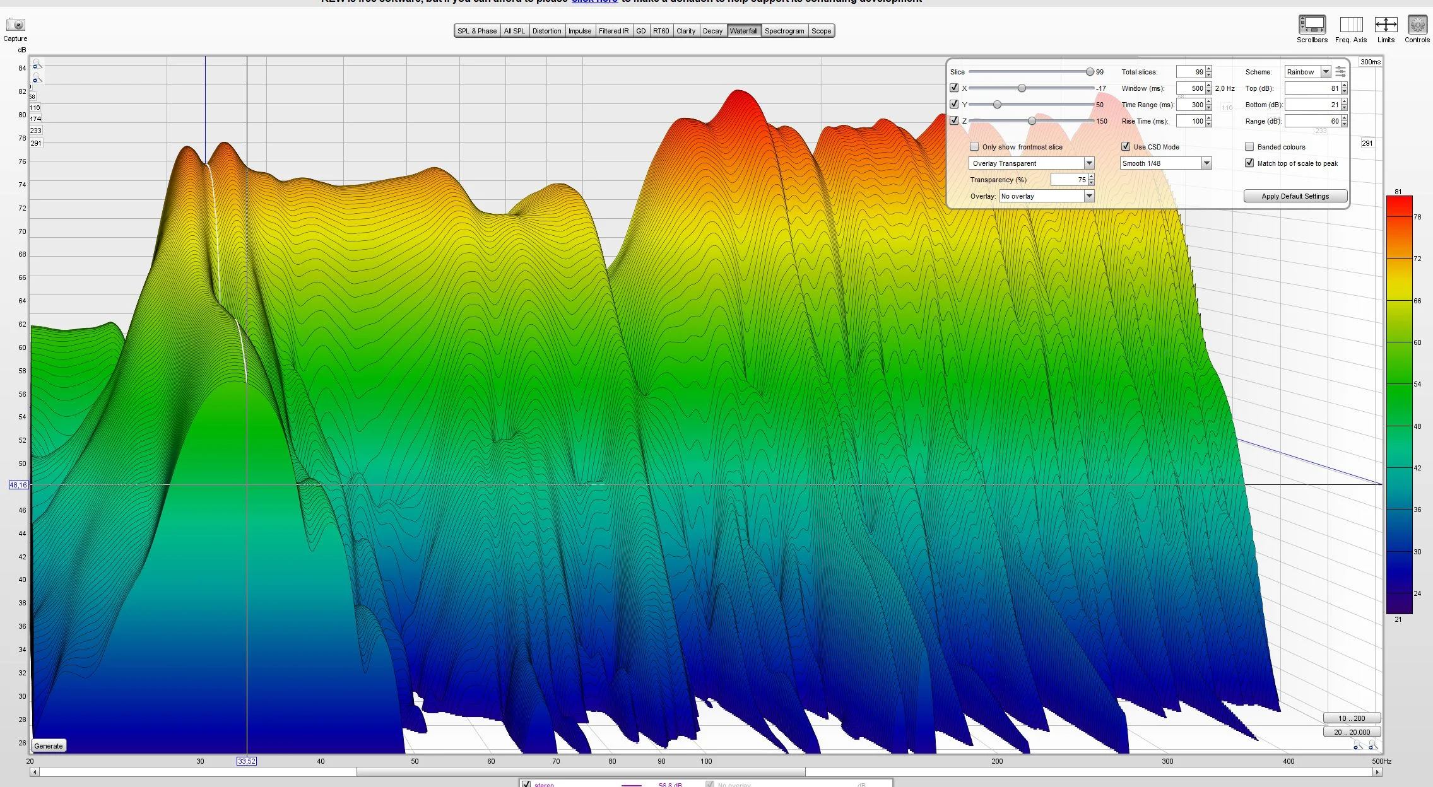Screen dimensions: 1433x787
Task: Open the Scheme Rainbow dropdown
Action: click(x=1307, y=72)
